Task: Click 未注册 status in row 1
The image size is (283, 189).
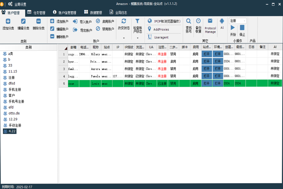Action: click(162, 54)
